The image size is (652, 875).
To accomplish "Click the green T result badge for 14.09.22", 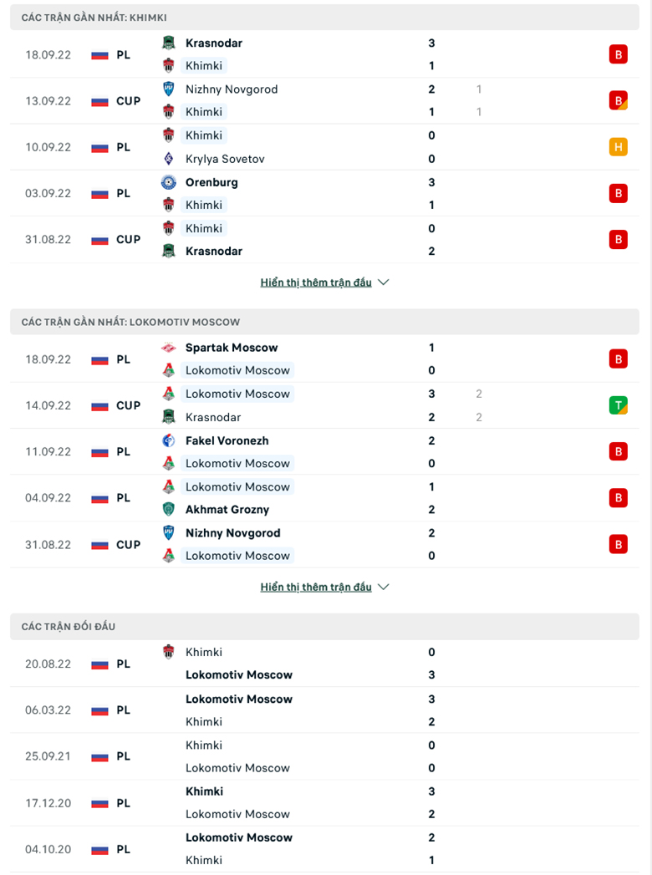I will 618,405.
